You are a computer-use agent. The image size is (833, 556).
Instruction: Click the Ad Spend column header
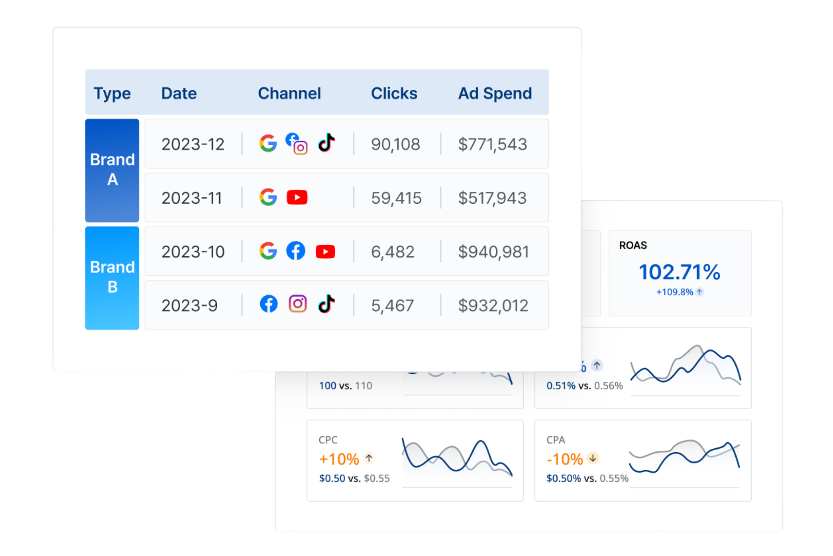tap(495, 94)
